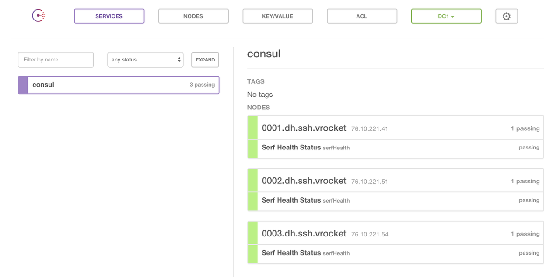Click the consul heading in details panel
Viewport: 560px width, 277px height.
(264, 54)
